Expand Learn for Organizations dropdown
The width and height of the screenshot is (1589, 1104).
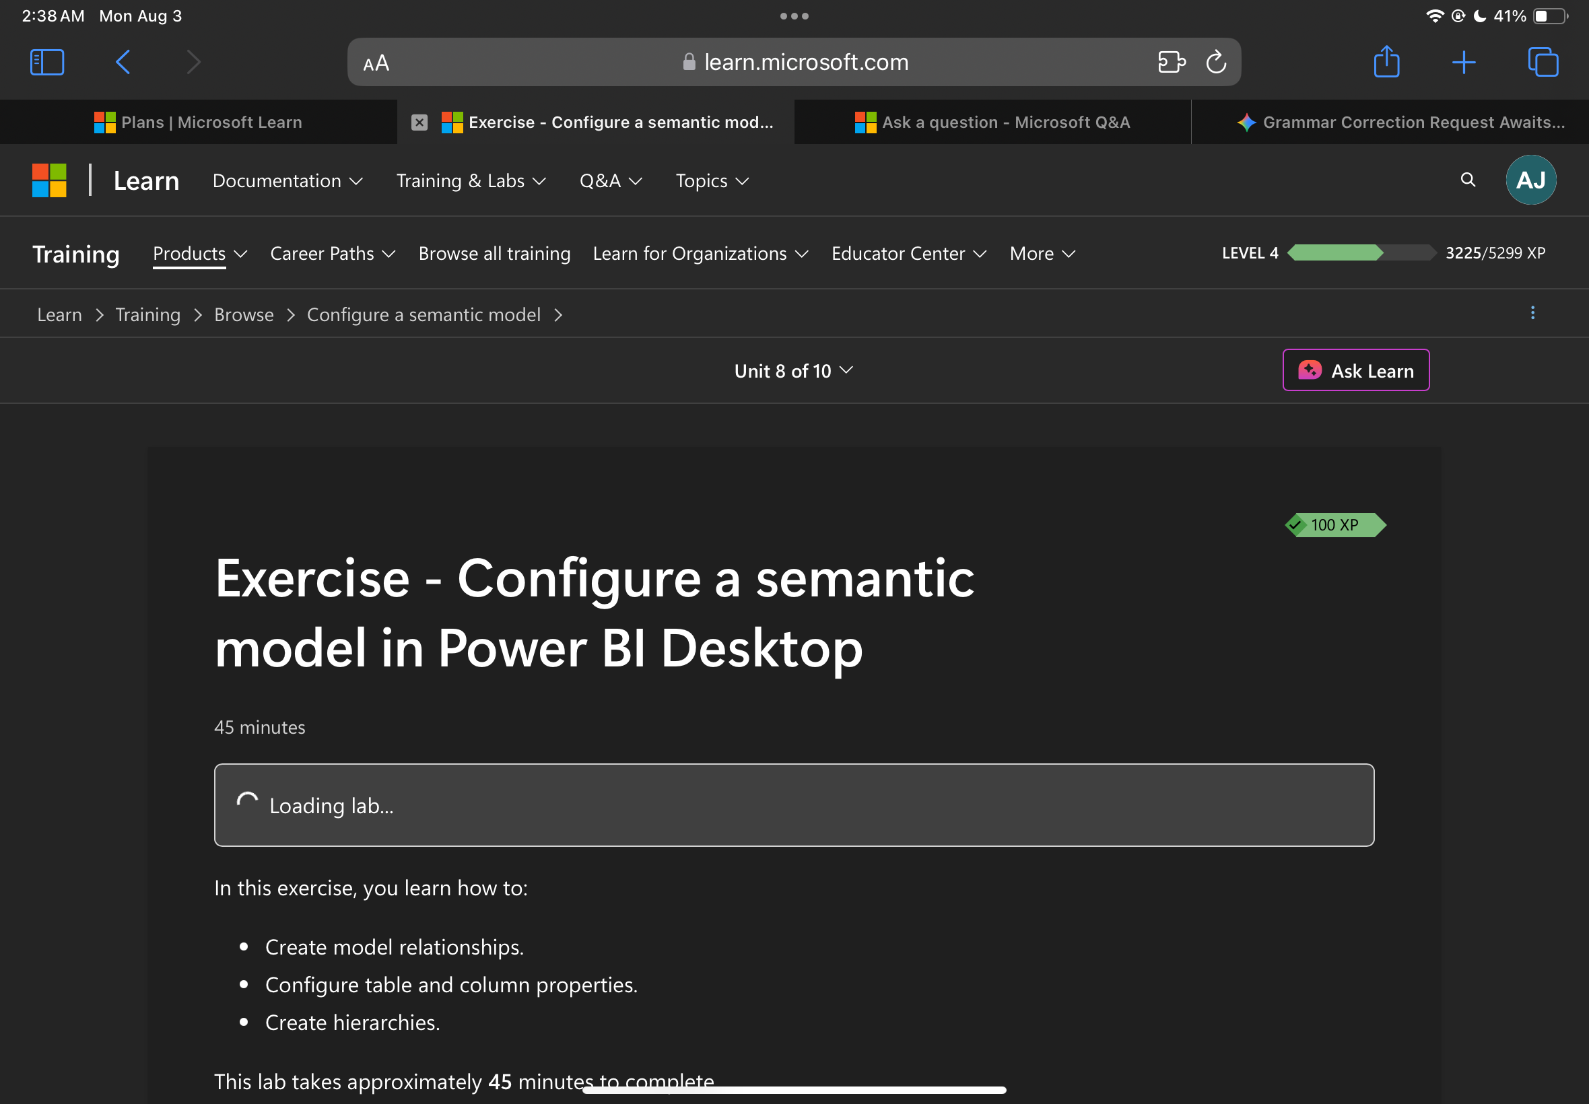[x=701, y=254]
